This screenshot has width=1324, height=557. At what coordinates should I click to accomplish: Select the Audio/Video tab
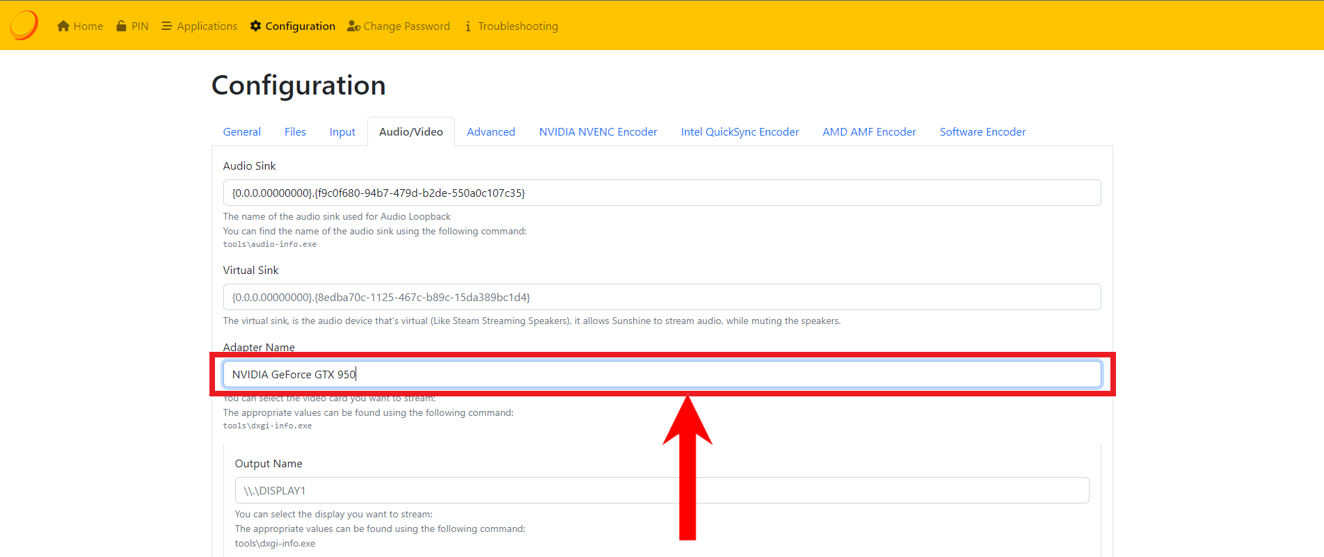tap(410, 132)
